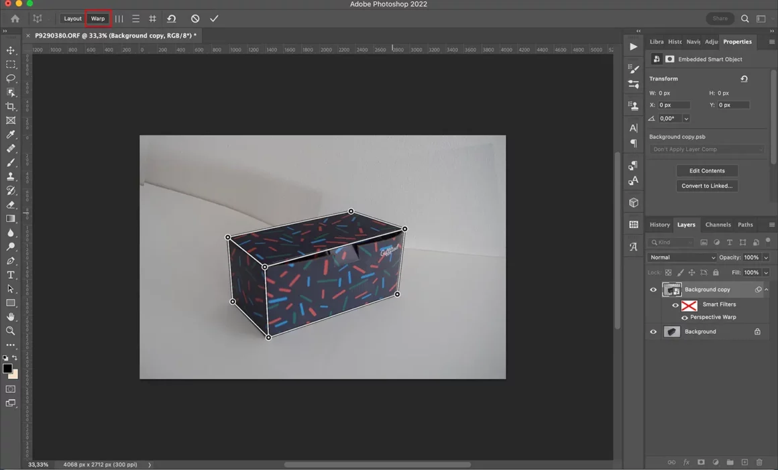Select the Hand tool
This screenshot has width=778, height=470.
click(11, 316)
